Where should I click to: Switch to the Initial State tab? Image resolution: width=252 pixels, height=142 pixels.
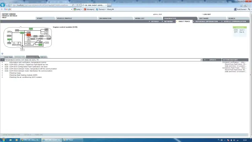[x=8, y=57]
